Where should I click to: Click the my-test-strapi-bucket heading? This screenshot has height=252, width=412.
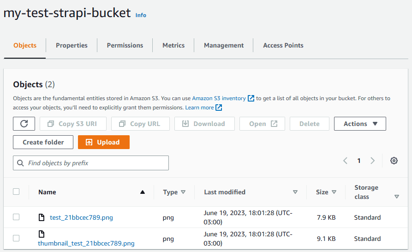tap(67, 13)
